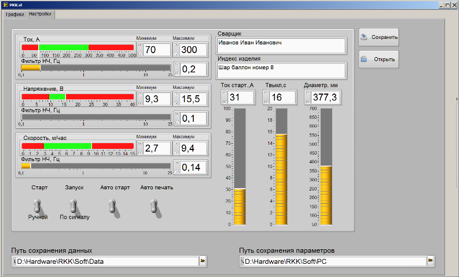
Task: Click the Ток filter value 0,2 field
Action: pyautogui.click(x=193, y=69)
